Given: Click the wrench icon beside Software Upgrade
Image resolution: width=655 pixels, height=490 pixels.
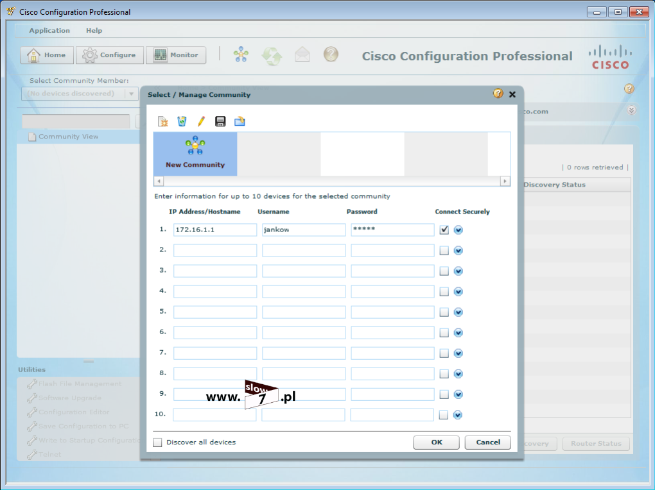Looking at the screenshot, I should [x=31, y=398].
